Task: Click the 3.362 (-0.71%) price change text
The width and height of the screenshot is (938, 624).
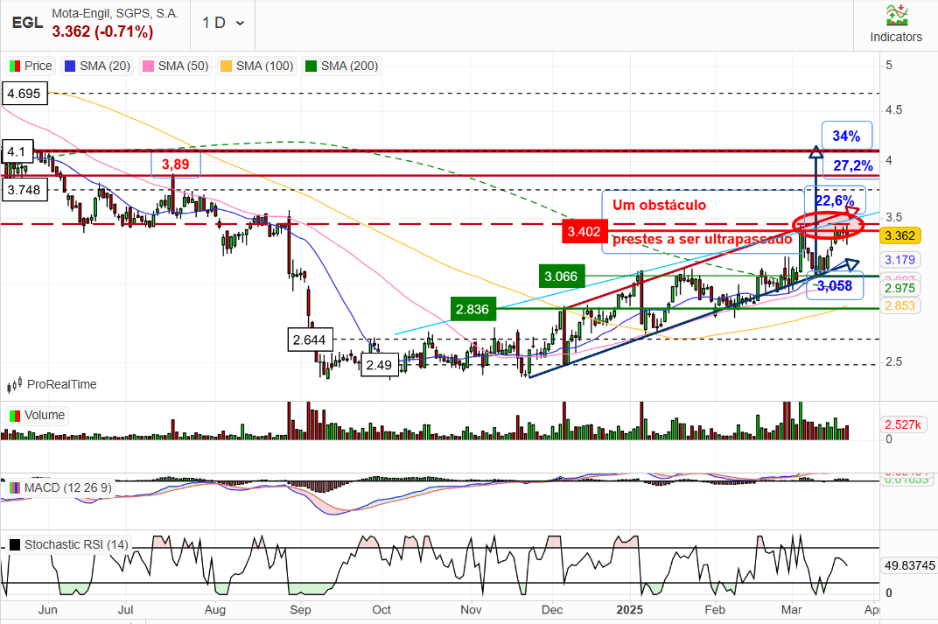Action: [102, 32]
